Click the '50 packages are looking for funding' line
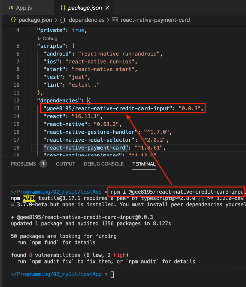Screen dimensions: 246x287 point(64,236)
